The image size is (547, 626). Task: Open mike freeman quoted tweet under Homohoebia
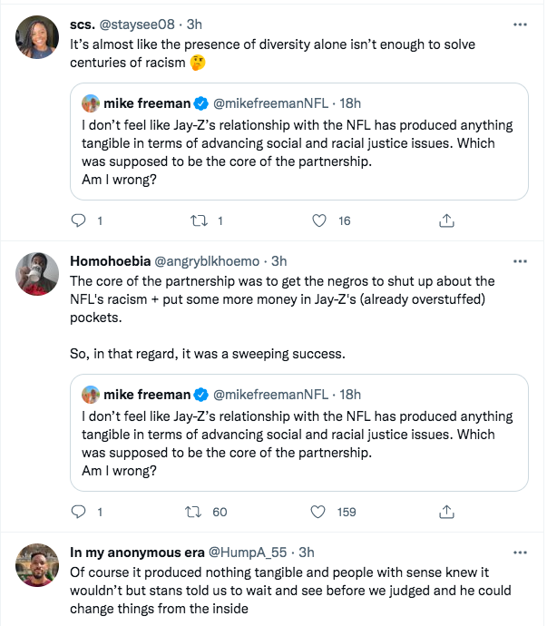click(299, 433)
